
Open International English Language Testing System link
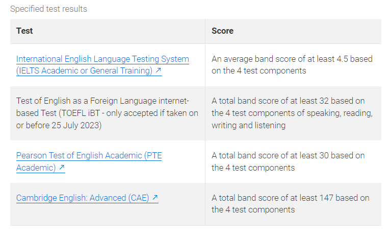click(x=102, y=59)
